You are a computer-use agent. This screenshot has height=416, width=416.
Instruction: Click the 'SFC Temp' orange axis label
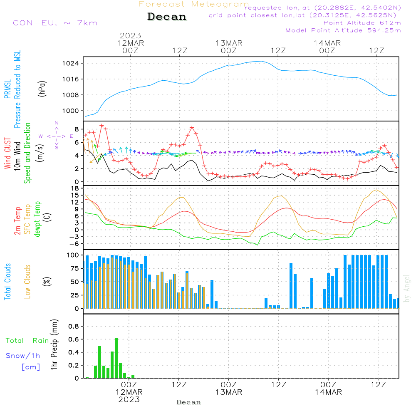pos(27,219)
